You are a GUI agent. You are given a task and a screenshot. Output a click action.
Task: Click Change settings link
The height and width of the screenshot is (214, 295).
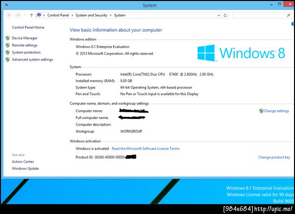click(x=276, y=111)
